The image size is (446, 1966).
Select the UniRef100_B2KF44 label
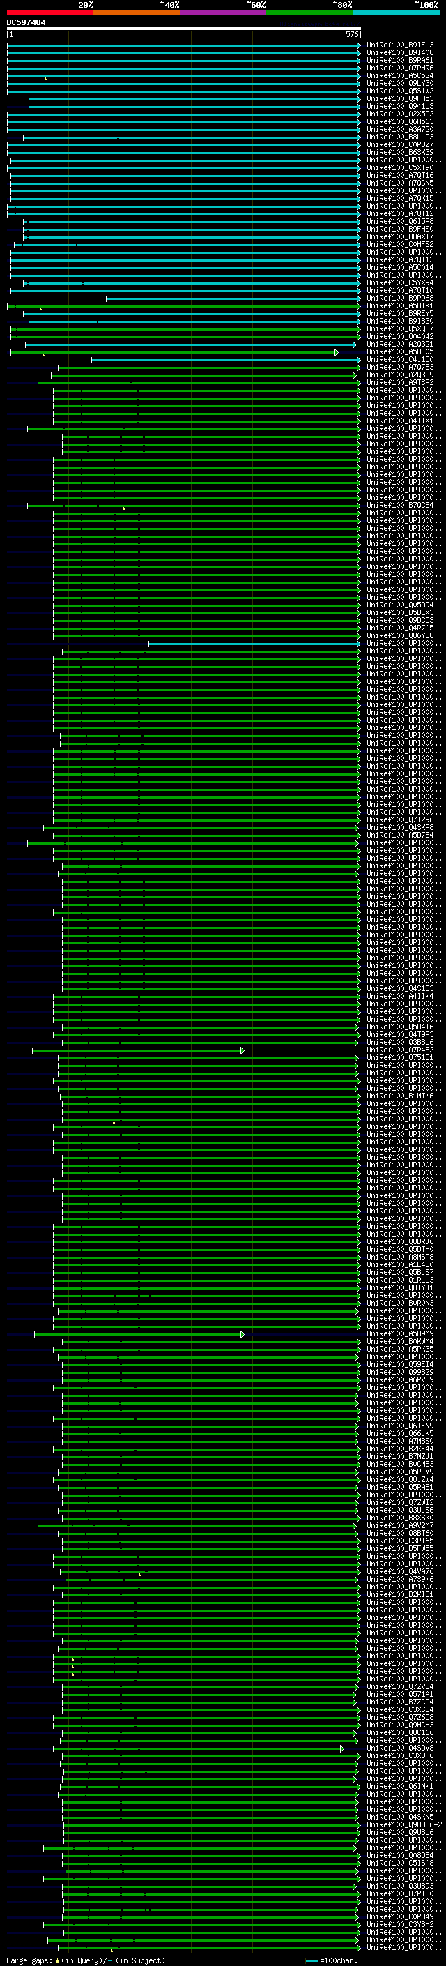click(x=400, y=1449)
